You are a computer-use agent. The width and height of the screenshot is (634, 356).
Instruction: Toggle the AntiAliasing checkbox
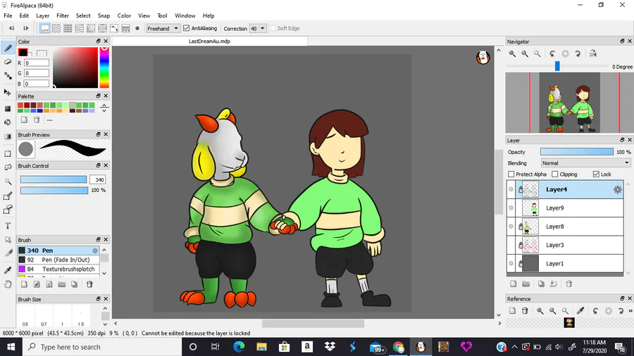pyautogui.click(x=187, y=28)
